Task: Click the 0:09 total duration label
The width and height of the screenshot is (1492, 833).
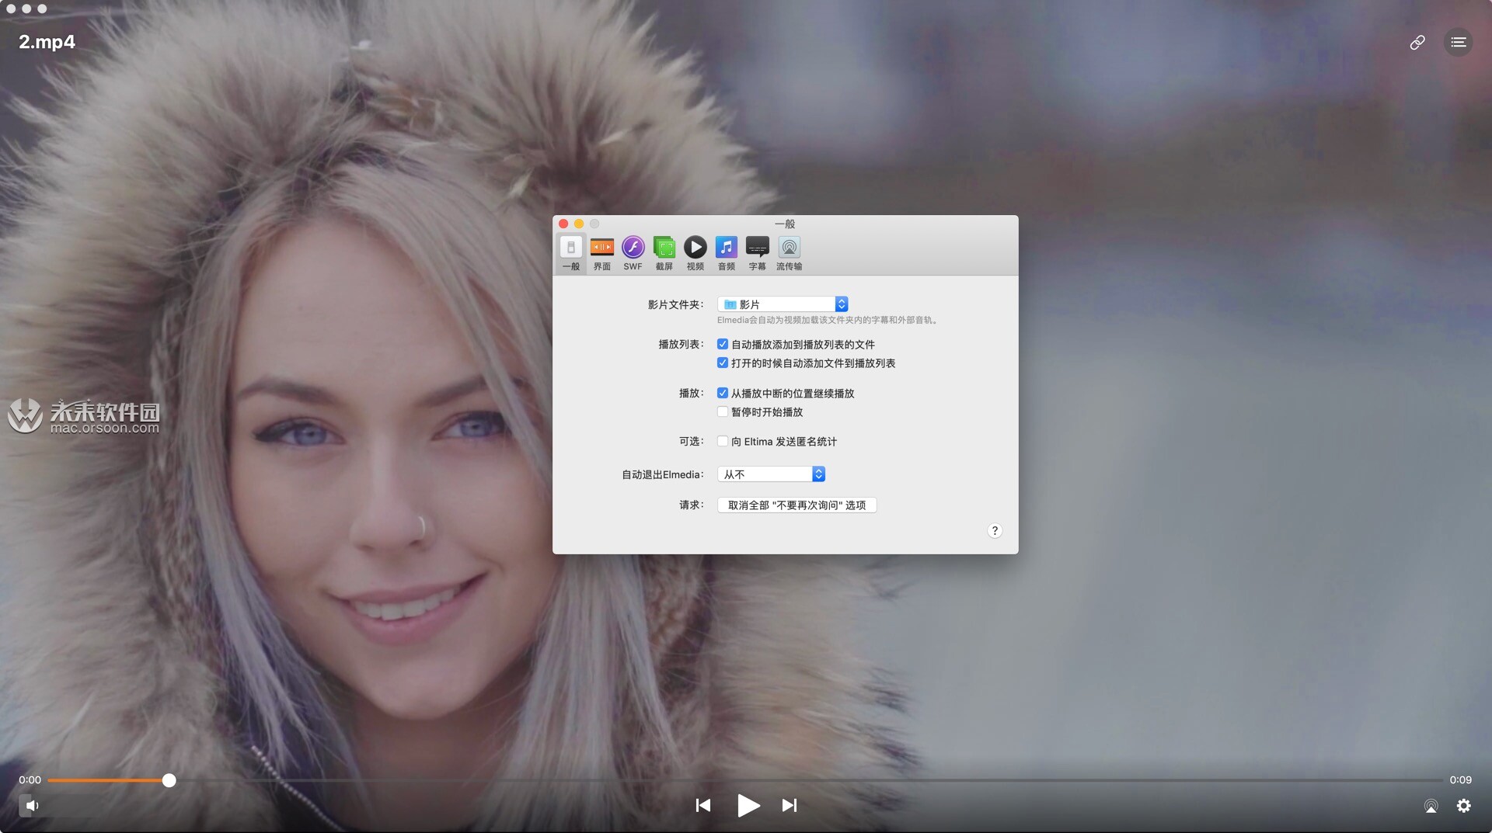Action: click(x=1460, y=779)
